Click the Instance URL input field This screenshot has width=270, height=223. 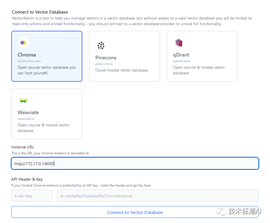(x=135, y=163)
